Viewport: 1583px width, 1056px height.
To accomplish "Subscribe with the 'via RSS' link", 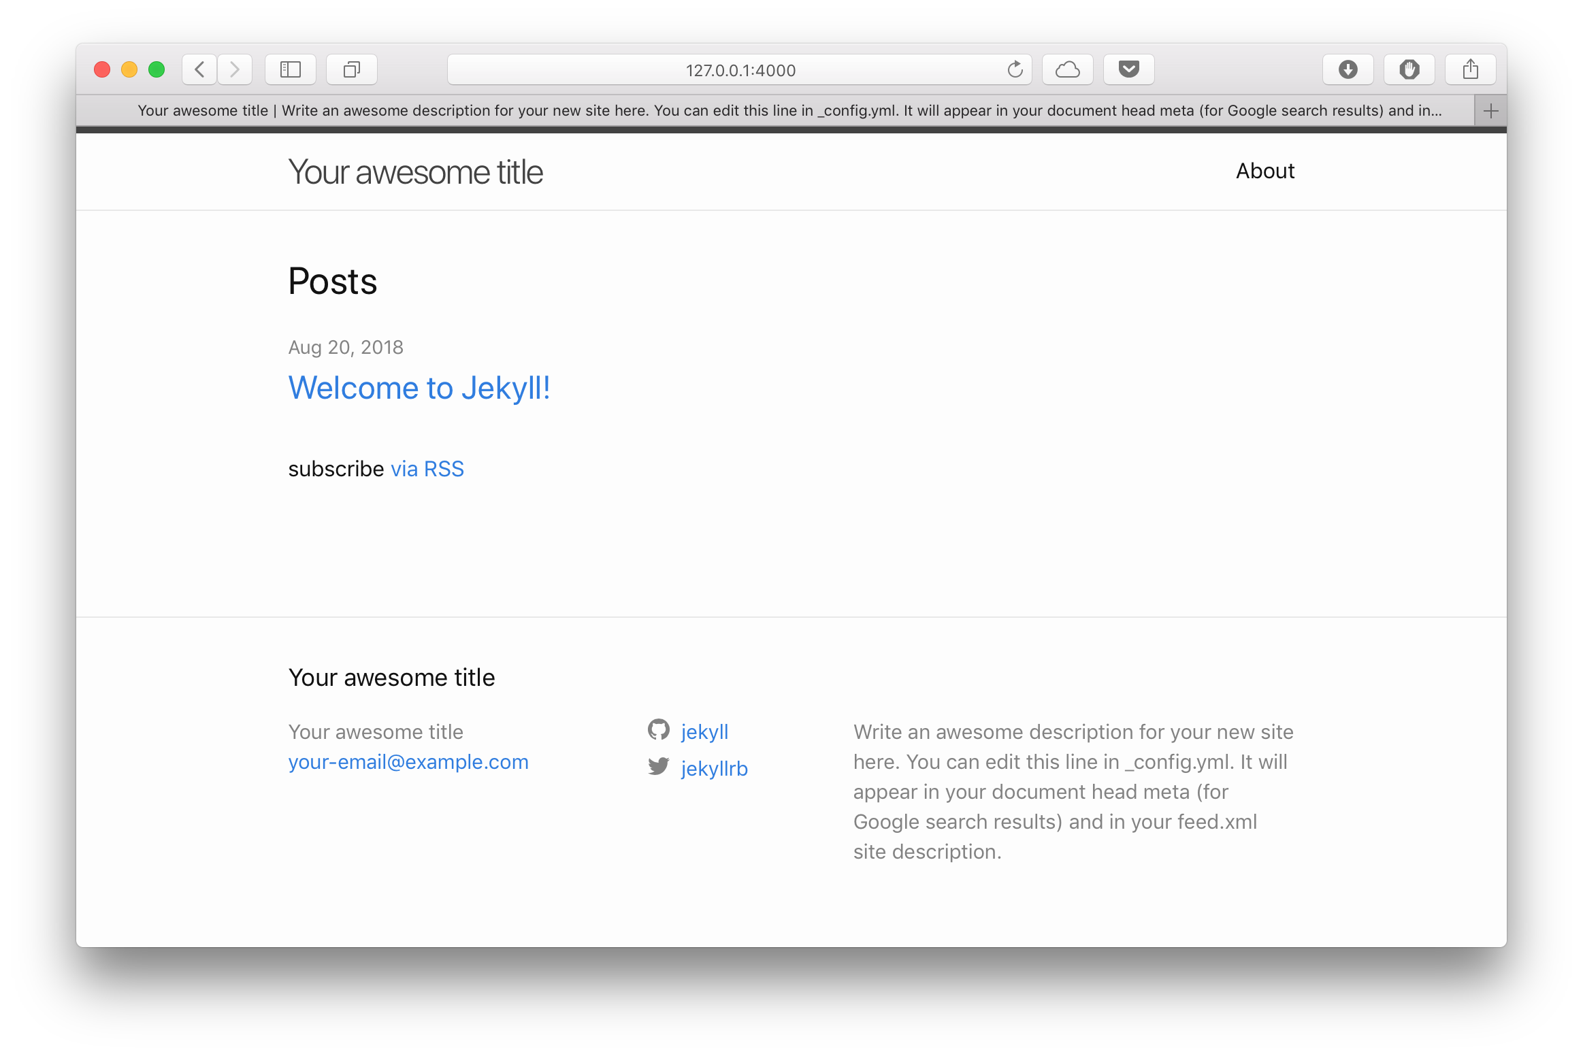I will pyautogui.click(x=427, y=469).
